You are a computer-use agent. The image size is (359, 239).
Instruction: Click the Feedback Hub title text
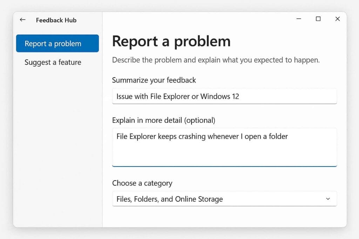[56, 20]
